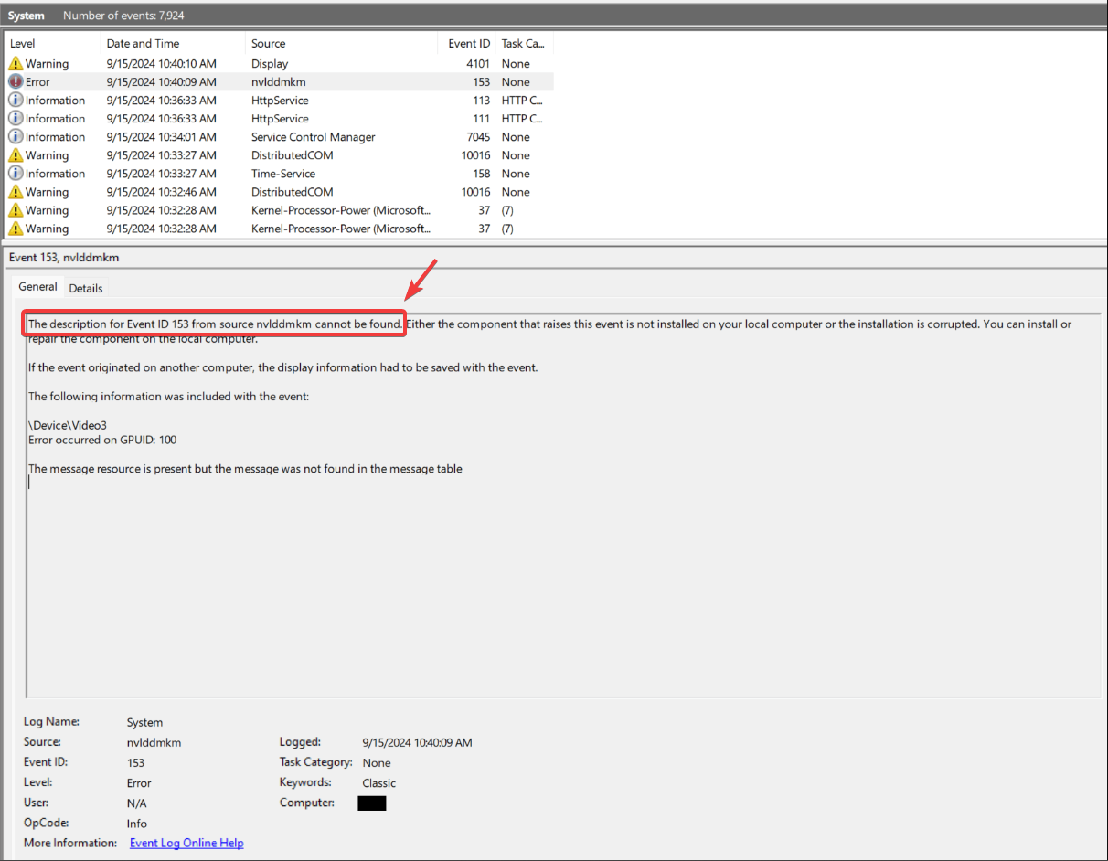Image resolution: width=1108 pixels, height=861 pixels.
Task: Click the 'Event 153, nvlddmkm' pane title
Action: [64, 258]
